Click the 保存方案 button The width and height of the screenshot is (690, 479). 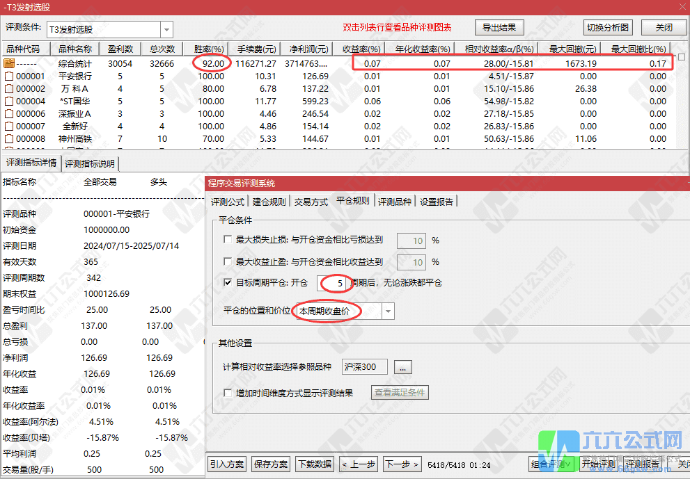[271, 464]
